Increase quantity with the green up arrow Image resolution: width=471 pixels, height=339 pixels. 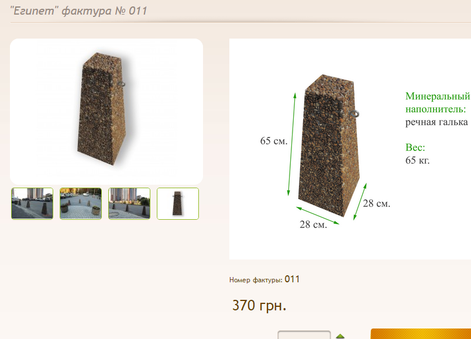point(340,336)
